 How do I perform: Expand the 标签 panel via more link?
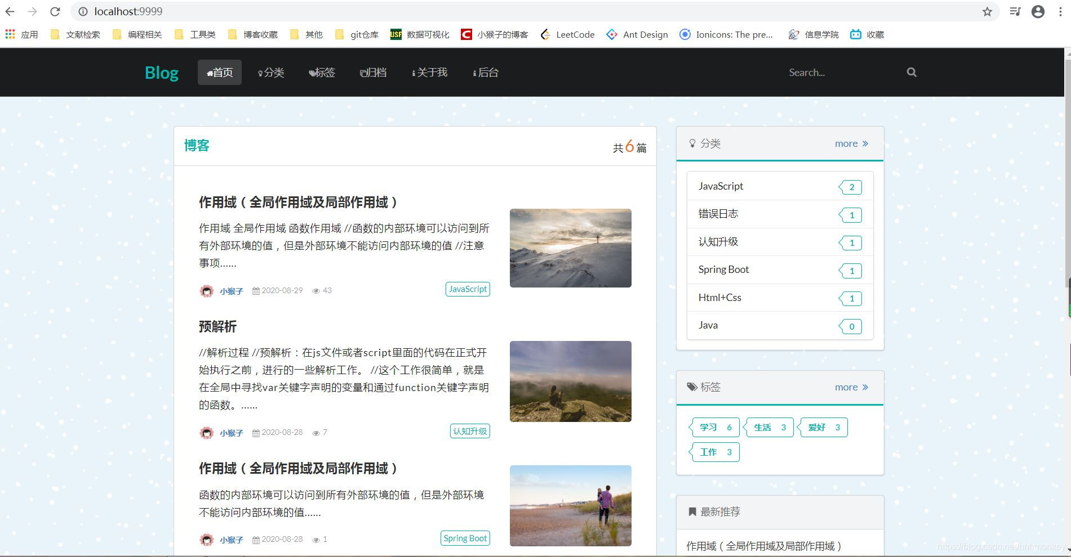click(x=846, y=387)
